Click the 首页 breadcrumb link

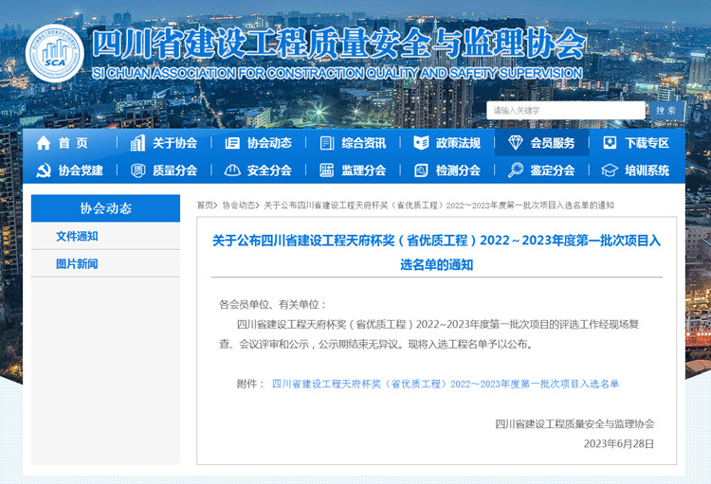[x=206, y=205]
